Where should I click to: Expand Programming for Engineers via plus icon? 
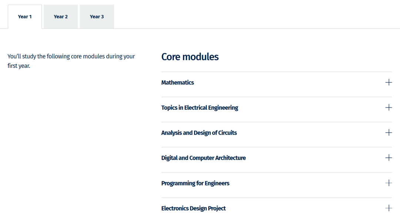[389, 183]
